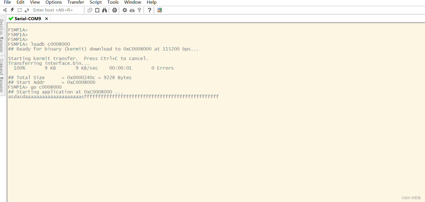Image resolution: width=425 pixels, height=202 pixels.
Task: Click the 'loadb c0008000' command line
Action: (x=39, y=44)
